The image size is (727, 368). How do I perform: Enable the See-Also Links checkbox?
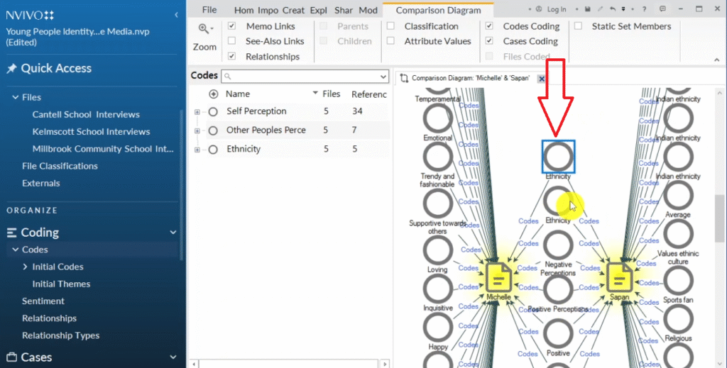click(231, 41)
